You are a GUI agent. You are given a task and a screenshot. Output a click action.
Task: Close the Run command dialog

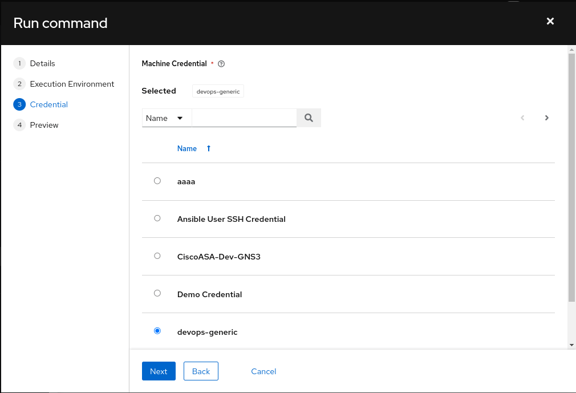[550, 21]
